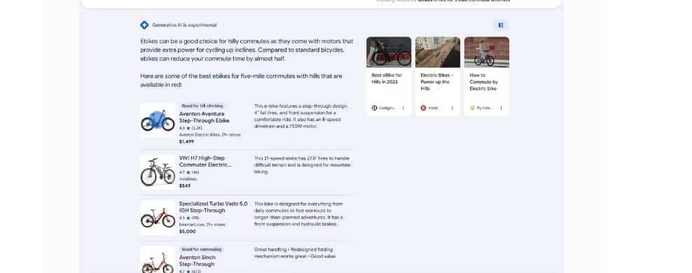Click the 'Here are some of the best ebikes' sentence

pyautogui.click(x=241, y=80)
